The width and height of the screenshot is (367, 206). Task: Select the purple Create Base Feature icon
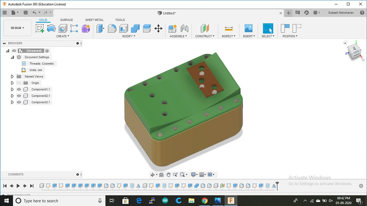coord(86,29)
